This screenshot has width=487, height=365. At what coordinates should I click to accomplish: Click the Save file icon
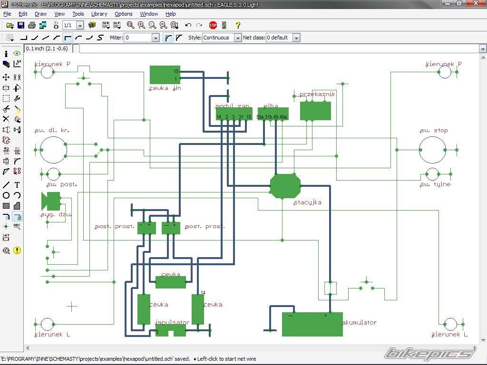click(21, 25)
